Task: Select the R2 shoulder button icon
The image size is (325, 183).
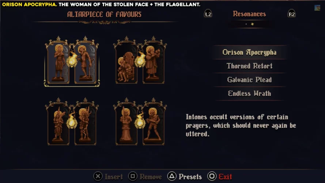Action: click(292, 14)
